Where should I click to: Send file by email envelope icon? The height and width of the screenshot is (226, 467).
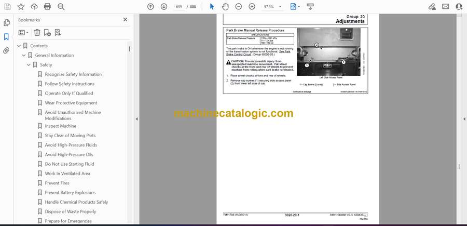click(x=446, y=7)
